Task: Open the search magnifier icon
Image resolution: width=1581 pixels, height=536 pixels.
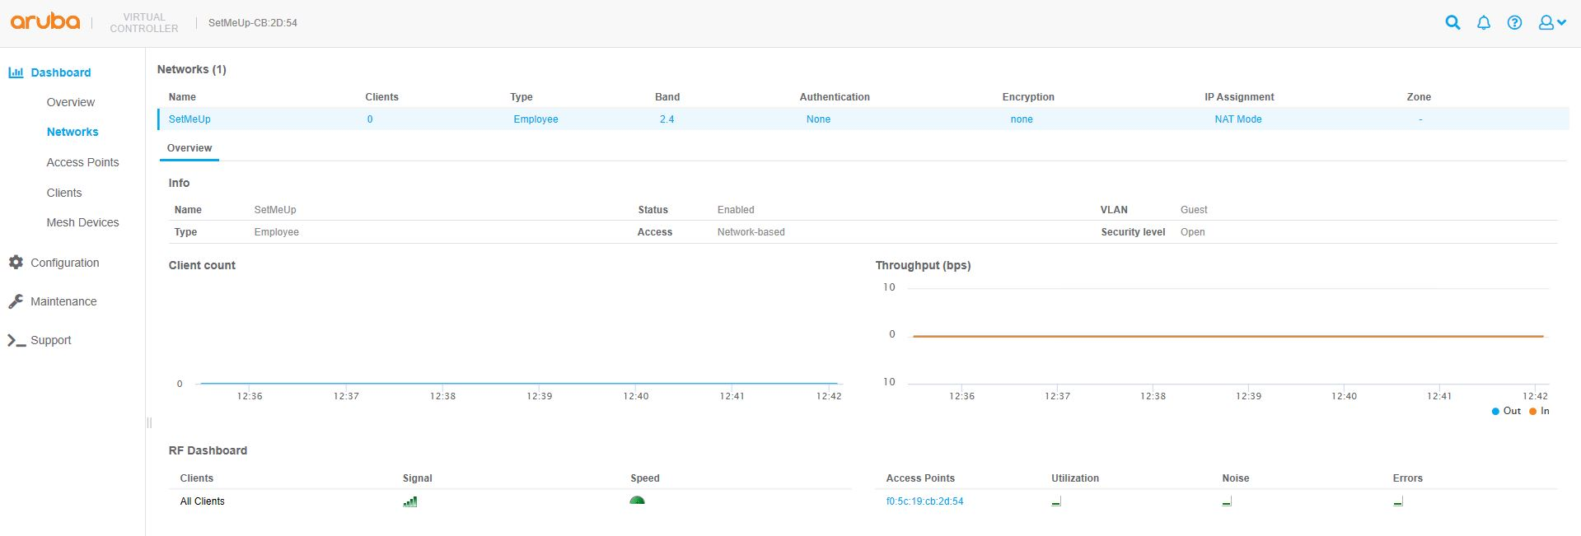Action: 1452,23
